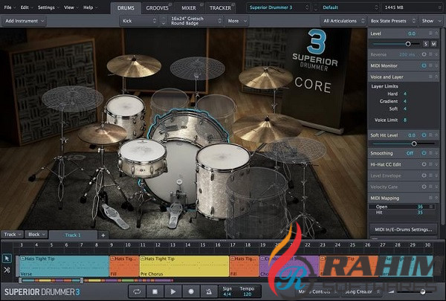Toggle the MIDI Monitor power button

tap(424, 65)
